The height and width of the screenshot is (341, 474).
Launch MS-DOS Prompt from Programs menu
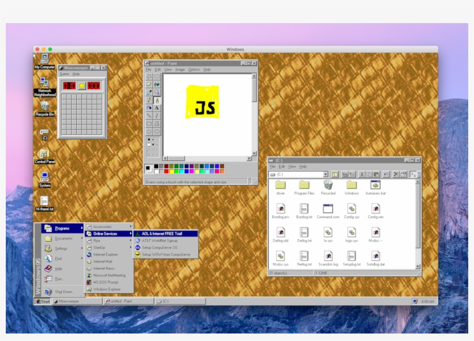point(109,282)
